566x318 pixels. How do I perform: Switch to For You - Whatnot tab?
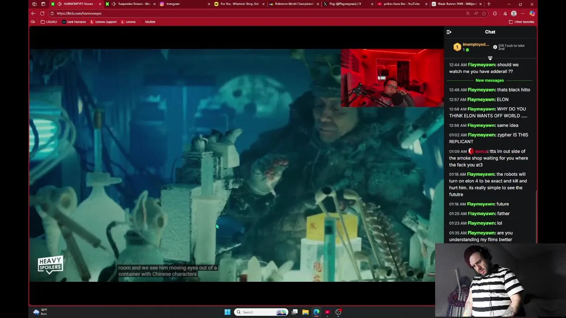(x=239, y=4)
